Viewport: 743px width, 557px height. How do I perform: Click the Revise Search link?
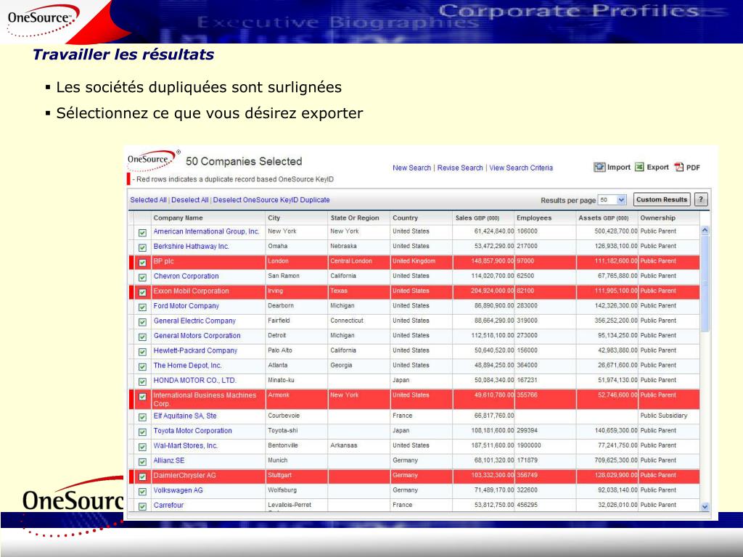[460, 168]
